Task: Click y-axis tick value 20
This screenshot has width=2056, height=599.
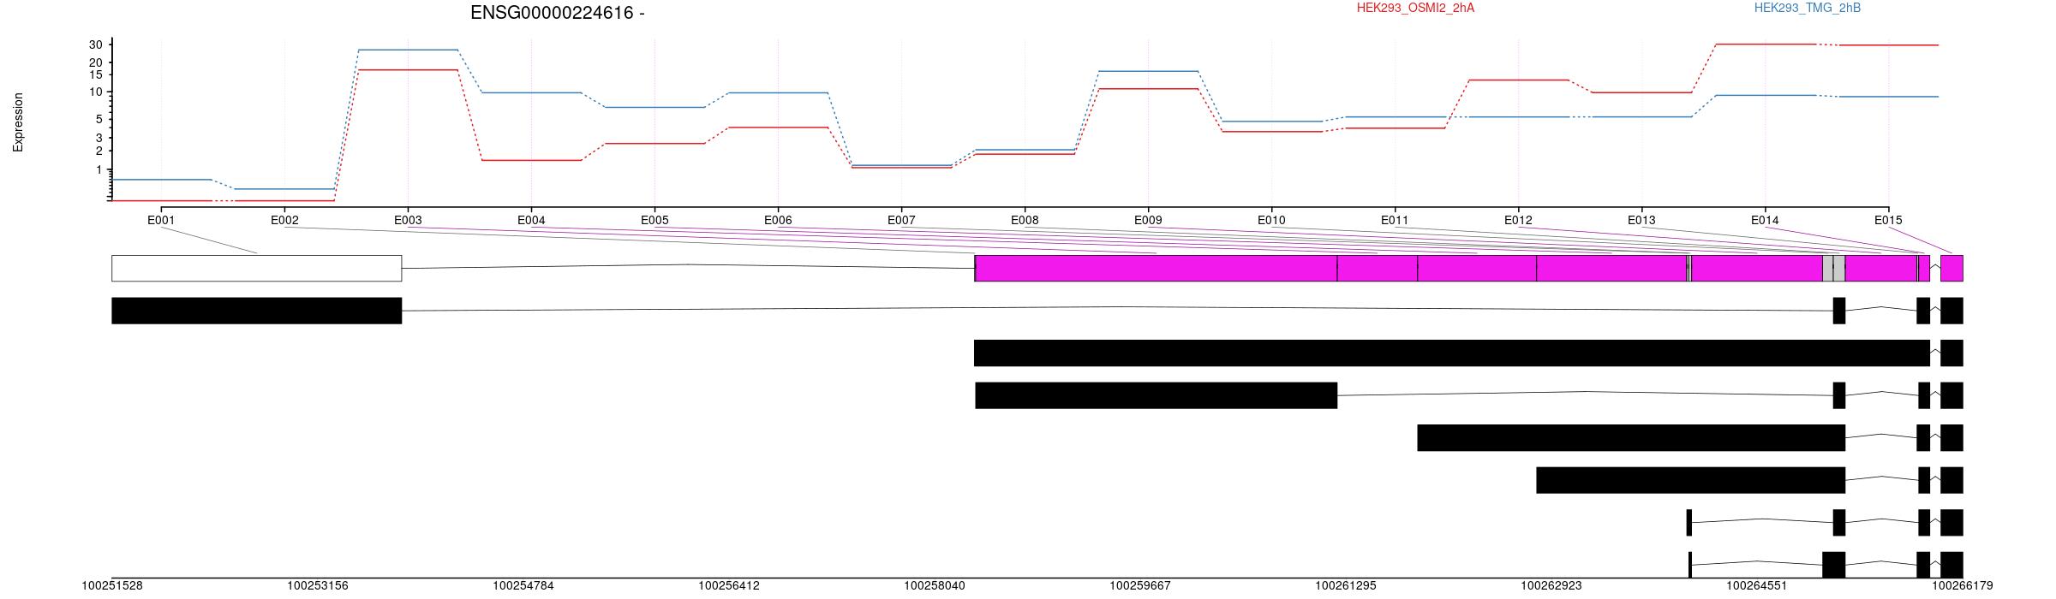Action: [96, 62]
